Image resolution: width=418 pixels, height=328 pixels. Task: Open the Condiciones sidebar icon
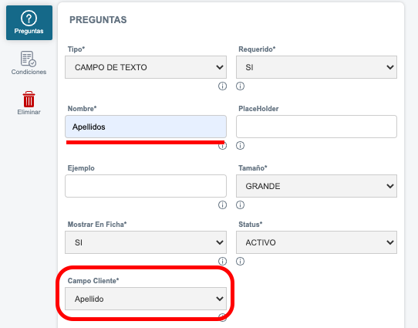point(29,63)
